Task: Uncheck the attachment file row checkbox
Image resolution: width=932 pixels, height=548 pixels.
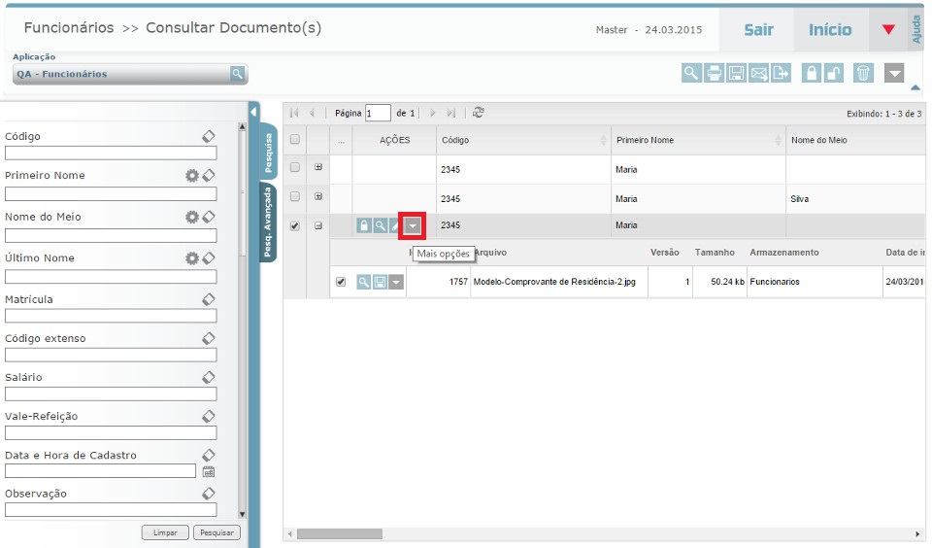Action: (x=341, y=282)
